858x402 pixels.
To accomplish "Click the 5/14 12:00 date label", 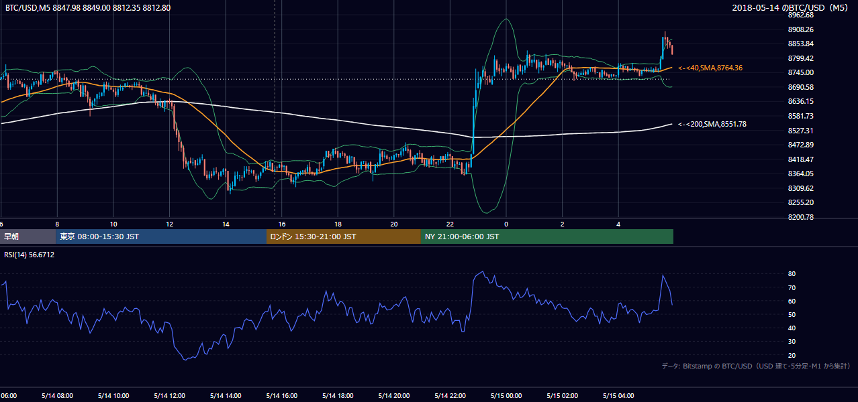I will [x=170, y=396].
